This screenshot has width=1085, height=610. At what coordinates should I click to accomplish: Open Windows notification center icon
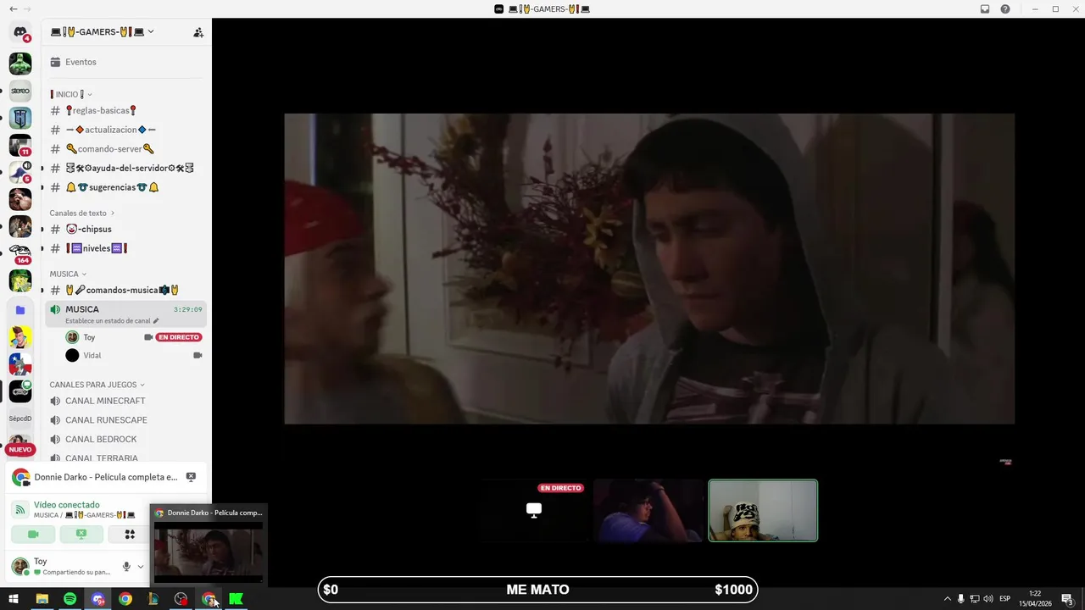1068,599
